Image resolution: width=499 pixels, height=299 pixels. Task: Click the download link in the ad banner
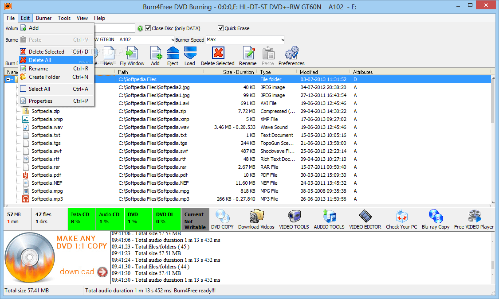pos(77,272)
